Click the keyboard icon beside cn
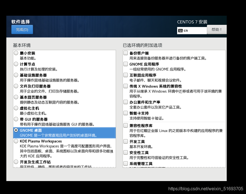The image size is (246, 194). pos(180,30)
